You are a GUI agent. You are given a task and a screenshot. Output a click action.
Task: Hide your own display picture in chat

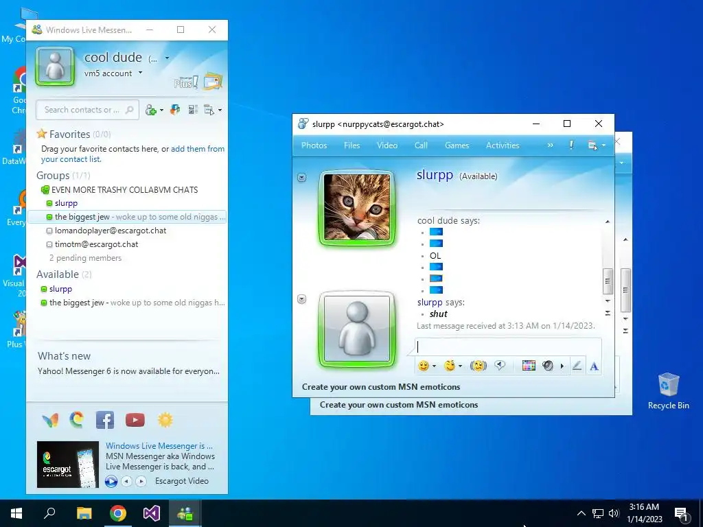[302, 299]
